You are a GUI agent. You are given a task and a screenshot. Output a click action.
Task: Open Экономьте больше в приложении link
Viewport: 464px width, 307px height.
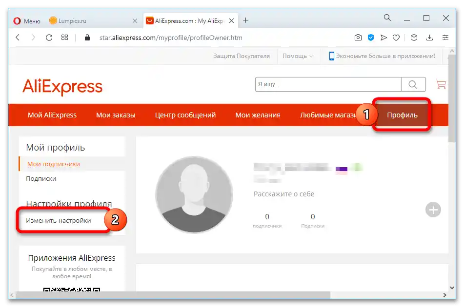pos(382,56)
